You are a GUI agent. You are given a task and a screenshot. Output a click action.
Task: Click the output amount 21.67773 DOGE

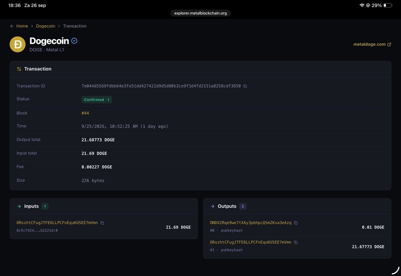[368, 247]
